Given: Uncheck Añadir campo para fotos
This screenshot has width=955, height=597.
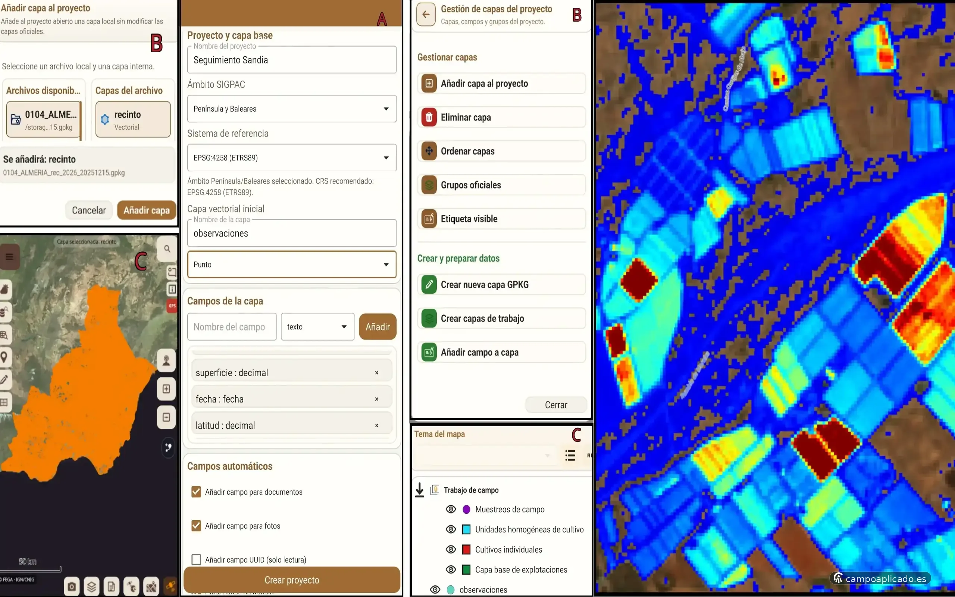Looking at the screenshot, I should tap(196, 525).
